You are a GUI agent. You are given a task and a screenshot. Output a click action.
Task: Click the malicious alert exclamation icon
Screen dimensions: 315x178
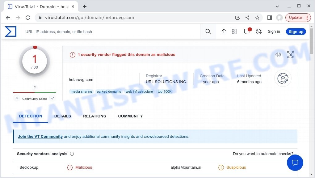(73, 55)
